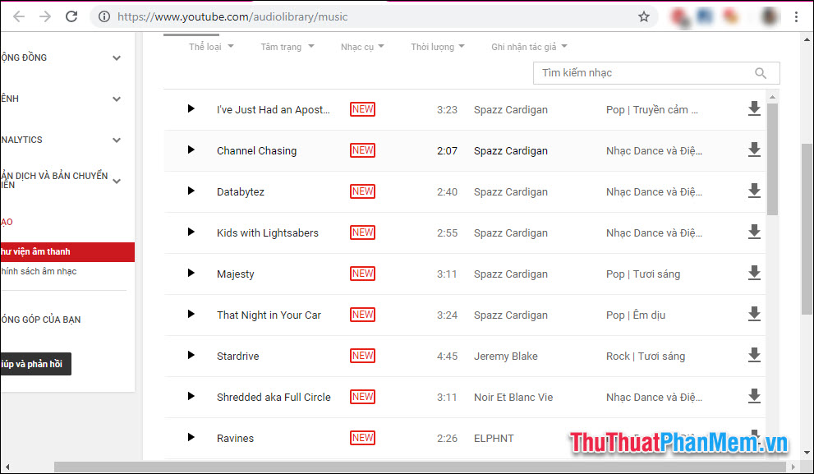Play the "Databytez" preview

(x=191, y=191)
